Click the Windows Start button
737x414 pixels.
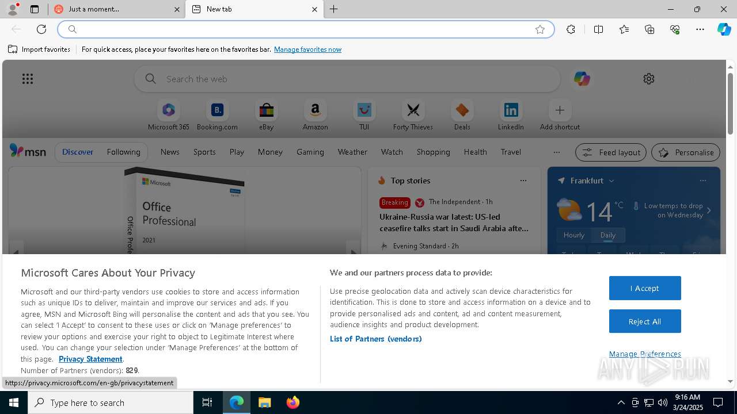(14, 402)
